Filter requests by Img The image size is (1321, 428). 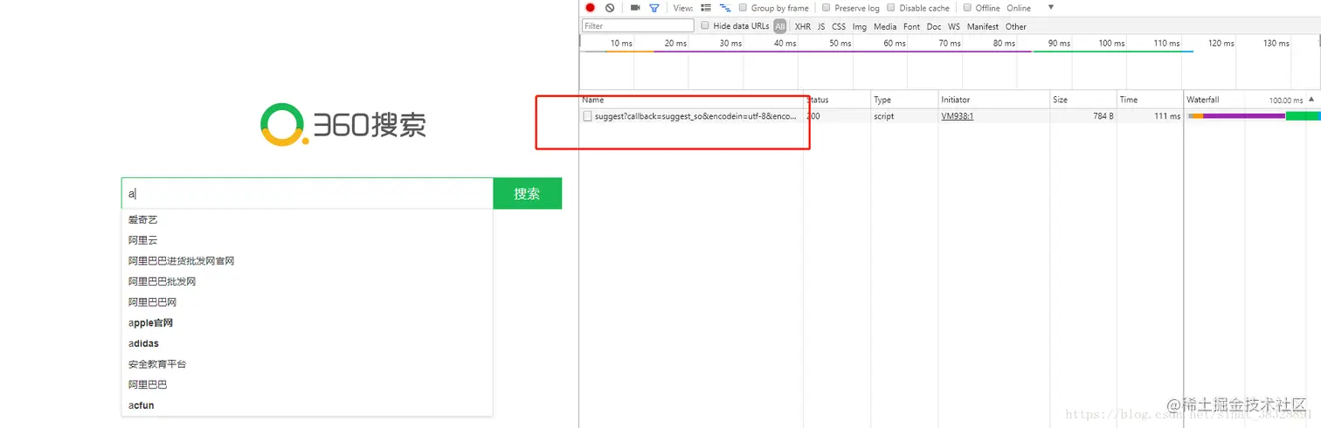point(860,26)
